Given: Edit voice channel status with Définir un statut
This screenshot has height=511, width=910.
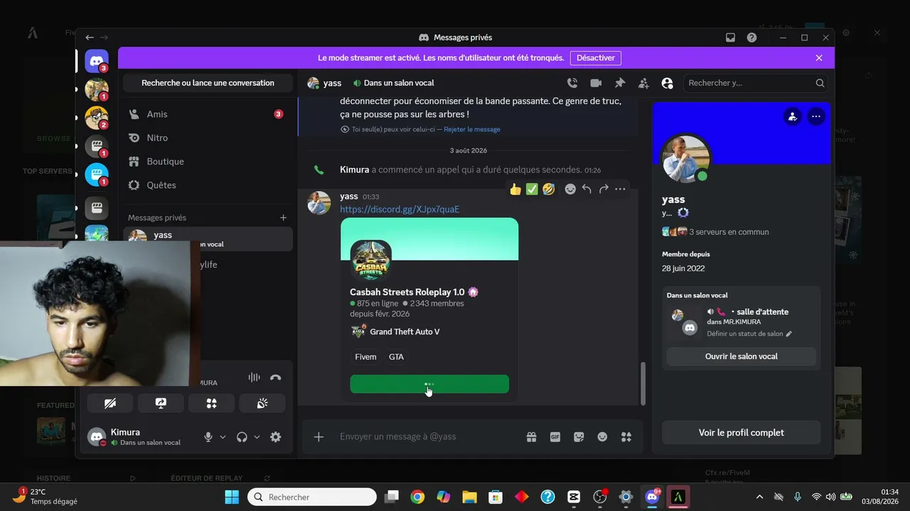Looking at the screenshot, I should coord(749,334).
